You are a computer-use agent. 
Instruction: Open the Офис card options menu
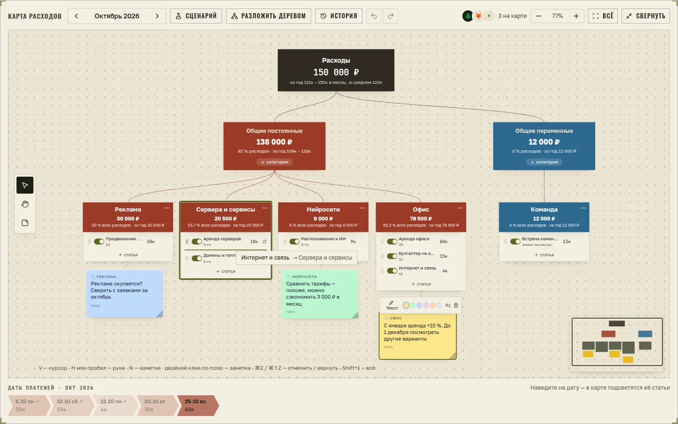point(460,208)
